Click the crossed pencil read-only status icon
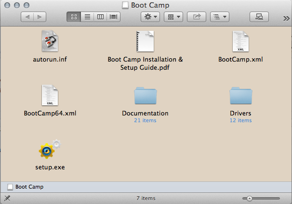This screenshot has height=204, width=292. [x=7, y=198]
